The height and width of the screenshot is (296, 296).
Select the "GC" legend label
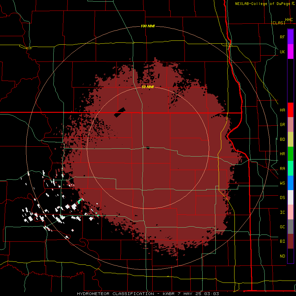282,227
